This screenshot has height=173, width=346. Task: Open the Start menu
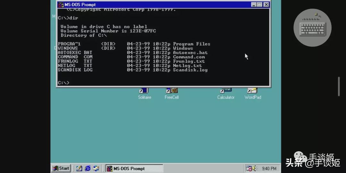point(61,169)
